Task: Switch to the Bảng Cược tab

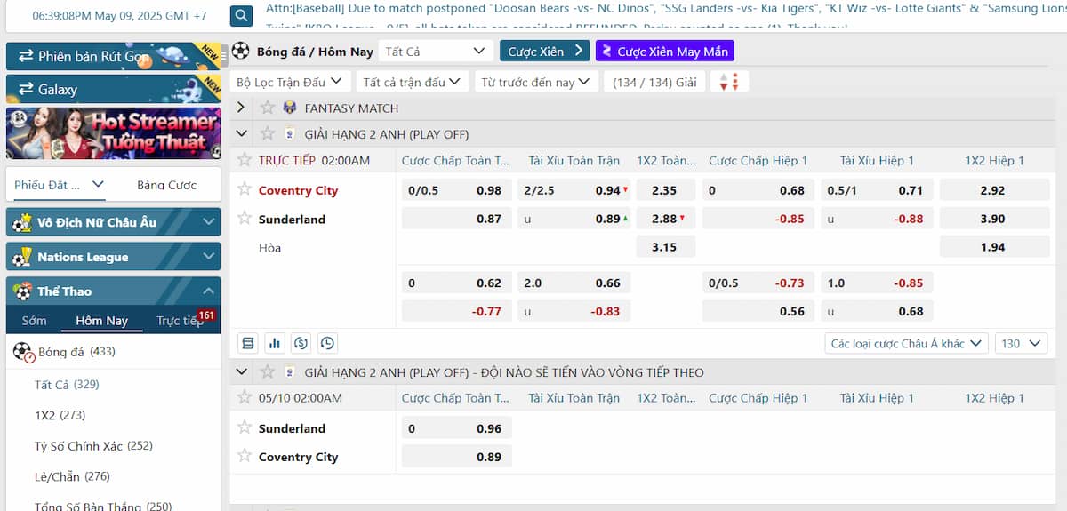Action: [x=166, y=185]
